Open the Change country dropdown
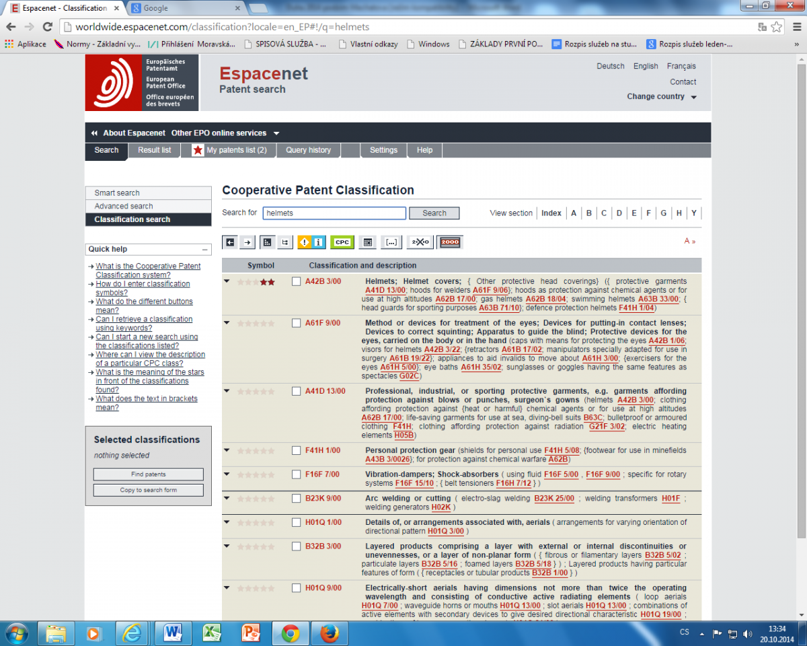Image resolution: width=807 pixels, height=646 pixels. click(661, 97)
